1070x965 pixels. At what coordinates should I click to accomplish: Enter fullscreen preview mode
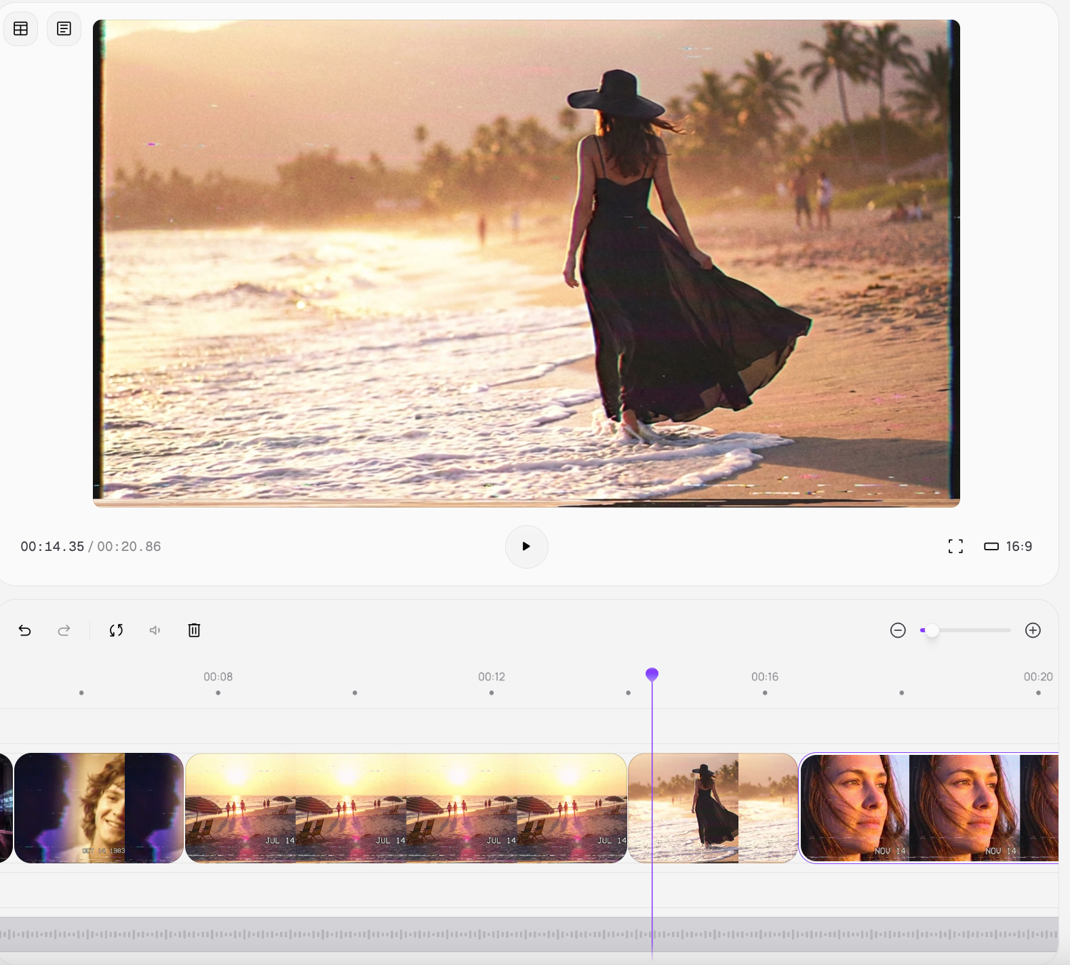(x=955, y=546)
